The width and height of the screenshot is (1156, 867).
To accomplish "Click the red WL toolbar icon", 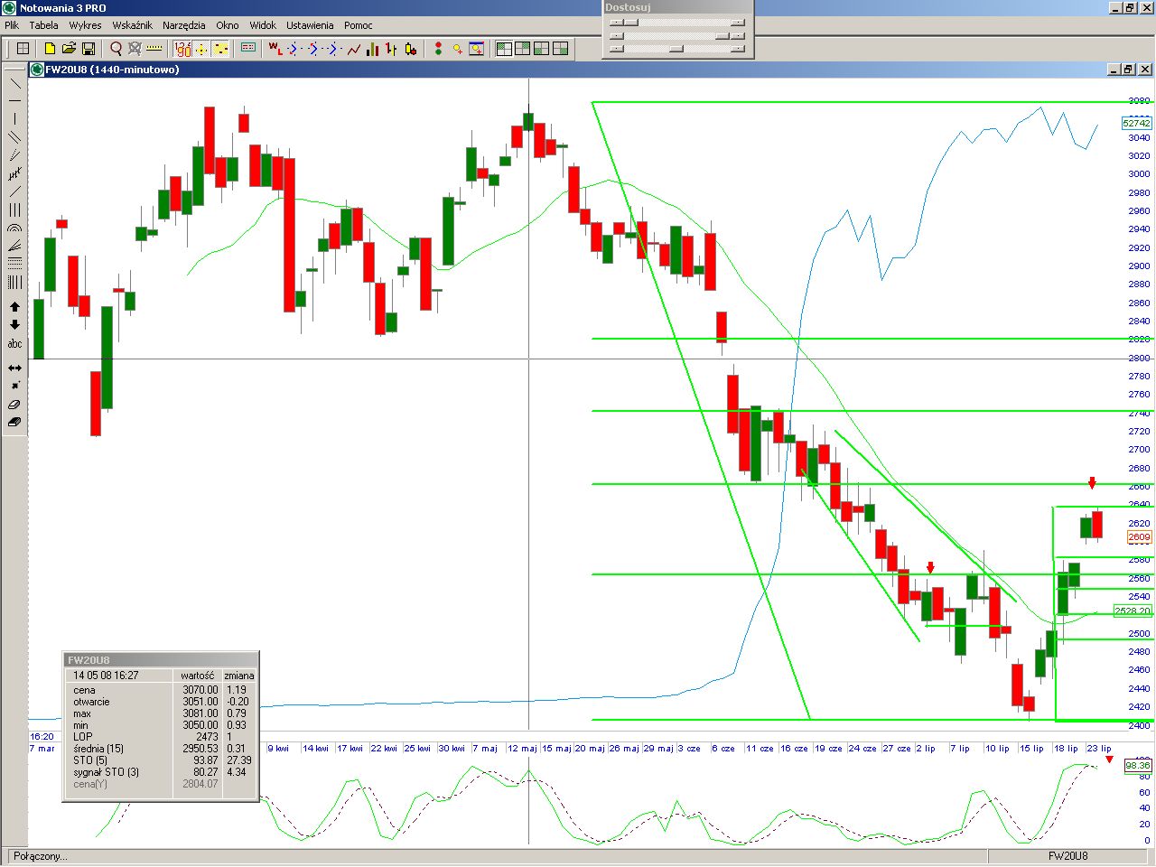I will tap(275, 49).
